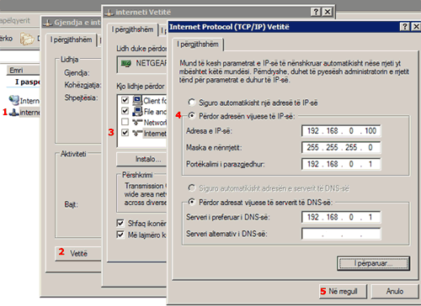Open the 'I përparuar...' advanced settings
421x306 pixels.
[x=373, y=263]
